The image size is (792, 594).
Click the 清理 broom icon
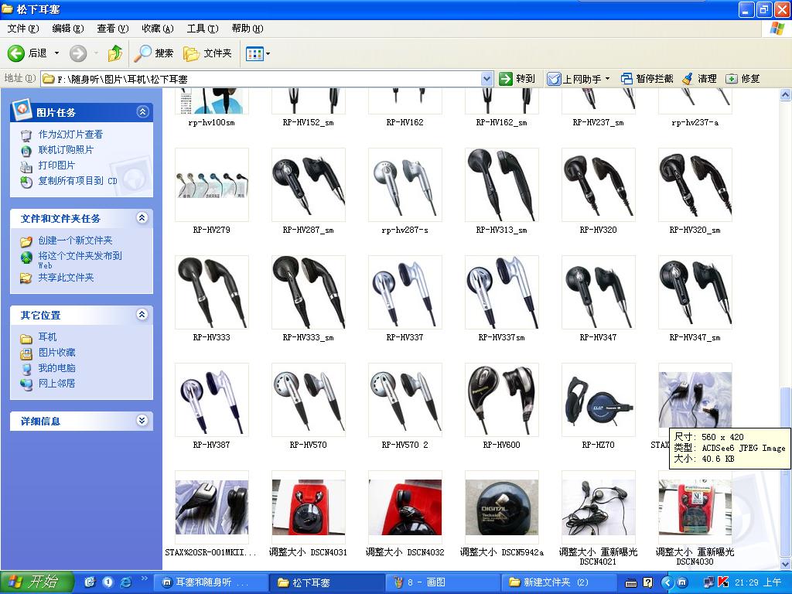(687, 79)
